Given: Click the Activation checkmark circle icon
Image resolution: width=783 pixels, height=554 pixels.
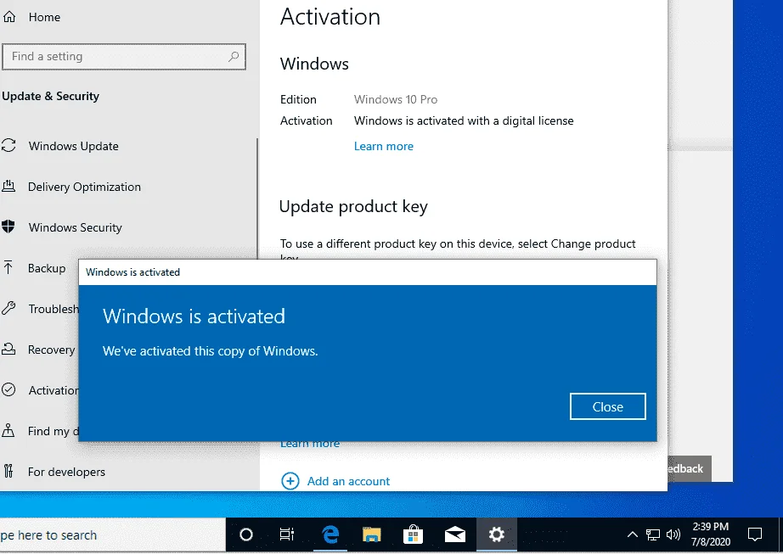Looking at the screenshot, I should 8,389.
